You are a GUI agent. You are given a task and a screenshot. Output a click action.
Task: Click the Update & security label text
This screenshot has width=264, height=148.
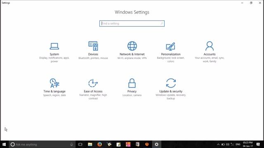[171, 91]
